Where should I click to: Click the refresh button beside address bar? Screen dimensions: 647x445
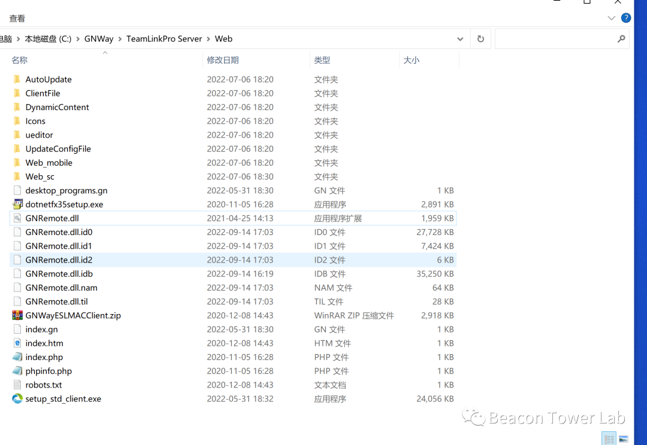coord(480,39)
